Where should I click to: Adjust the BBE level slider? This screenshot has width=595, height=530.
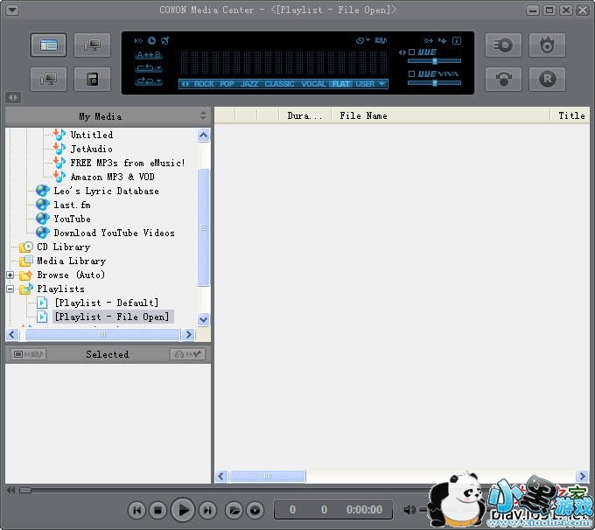tap(435, 60)
